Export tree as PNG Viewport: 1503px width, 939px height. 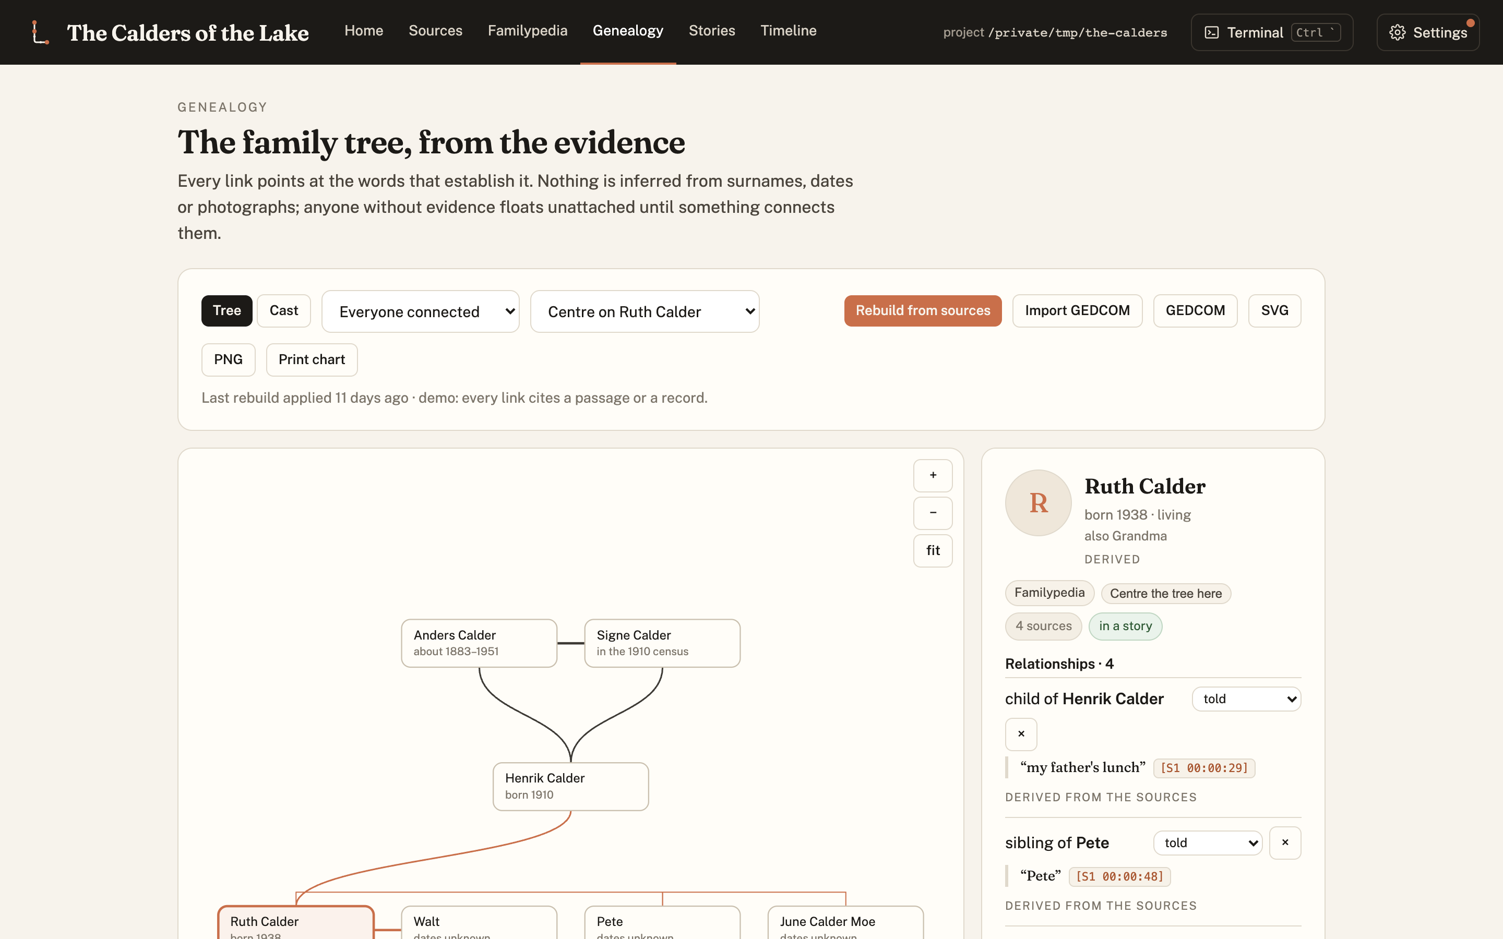228,359
